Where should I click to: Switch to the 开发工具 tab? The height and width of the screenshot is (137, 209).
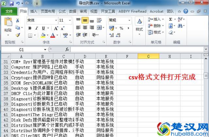click(108, 11)
